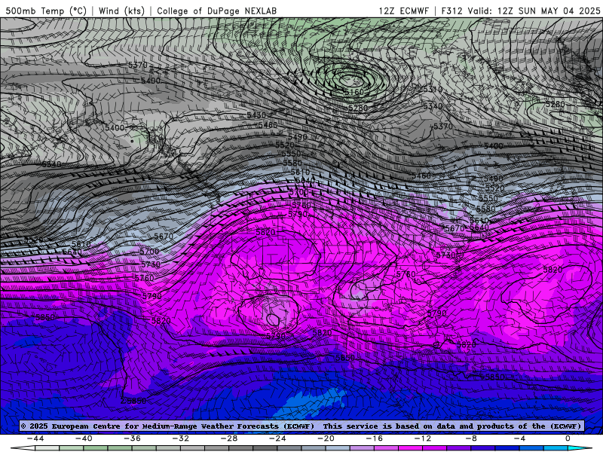The height and width of the screenshot is (452, 603).
Task: Click the '500mb Temp (°C)' title text
Action: tap(46, 11)
